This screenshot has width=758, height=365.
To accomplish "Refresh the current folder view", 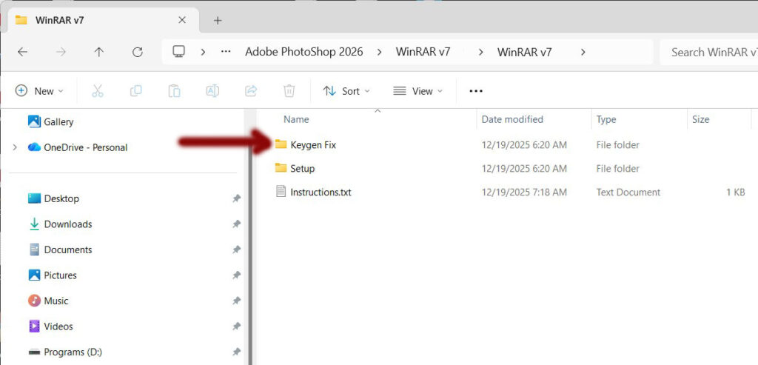I will pyautogui.click(x=137, y=52).
